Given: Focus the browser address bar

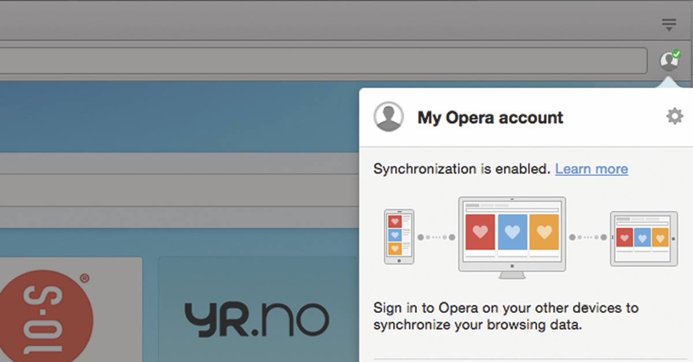Looking at the screenshot, I should 323,61.
